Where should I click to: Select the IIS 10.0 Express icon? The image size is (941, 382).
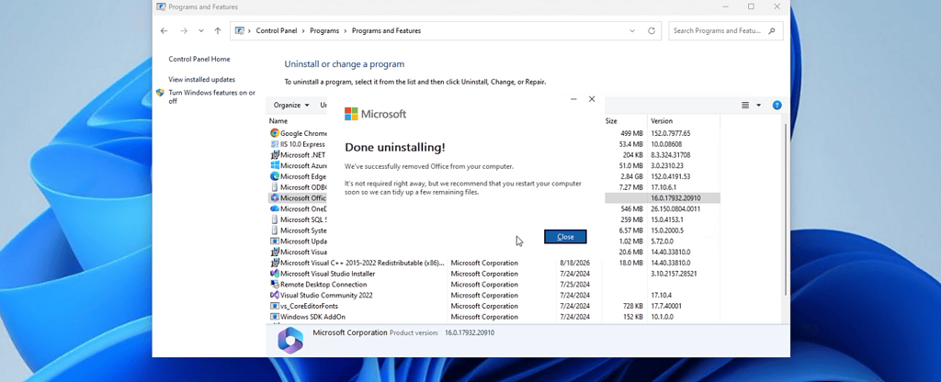click(274, 144)
